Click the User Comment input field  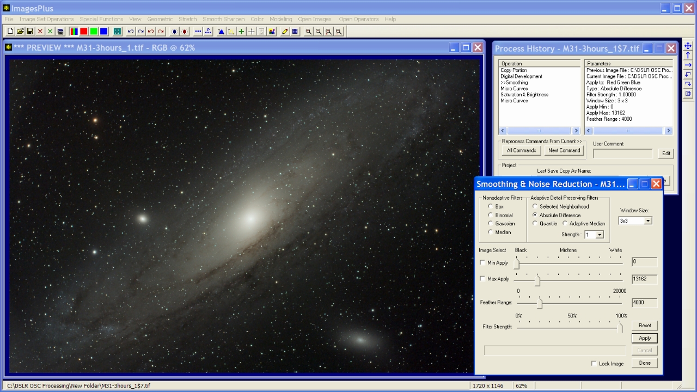click(x=622, y=154)
